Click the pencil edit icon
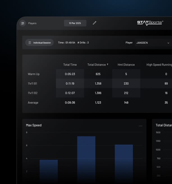This screenshot has width=172, height=184. click(95, 23)
